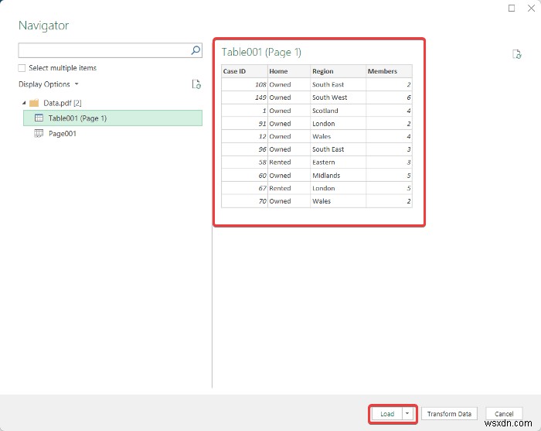Viewport: 541px width, 431px height.
Task: Click the Case ID cell 91
Action: tap(245, 124)
